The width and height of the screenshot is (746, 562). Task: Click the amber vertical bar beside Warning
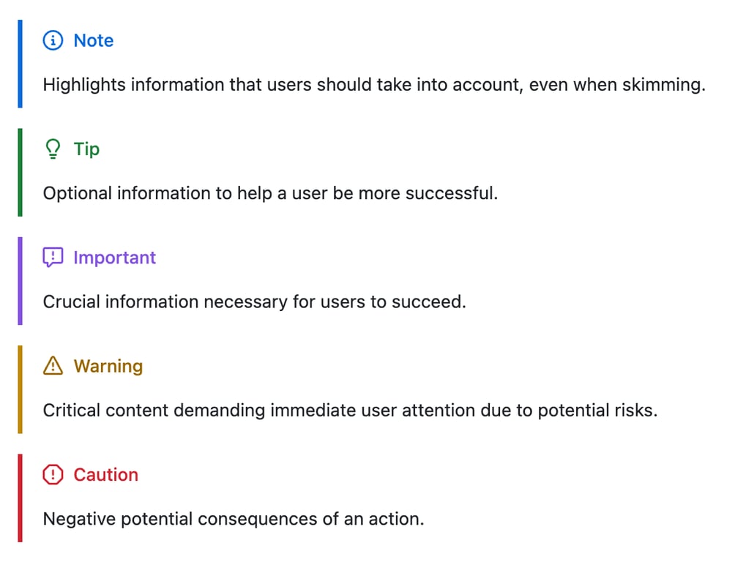[20, 389]
